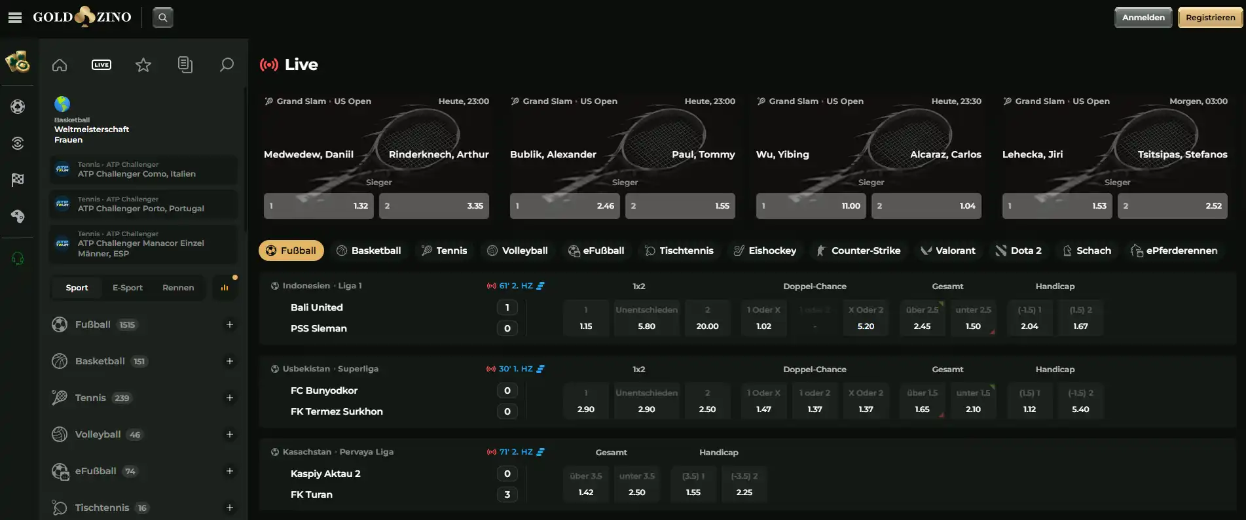
Task: Open the casino section icon in the left rail
Action: [x=18, y=62]
